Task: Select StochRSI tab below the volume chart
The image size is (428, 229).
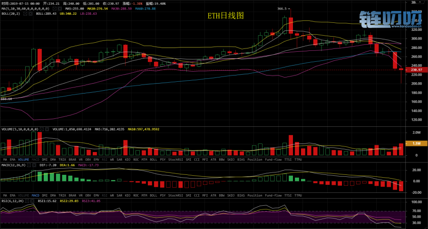Action: [x=175, y=159]
